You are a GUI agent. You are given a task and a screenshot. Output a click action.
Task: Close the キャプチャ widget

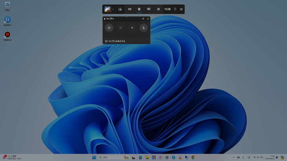[148, 18]
